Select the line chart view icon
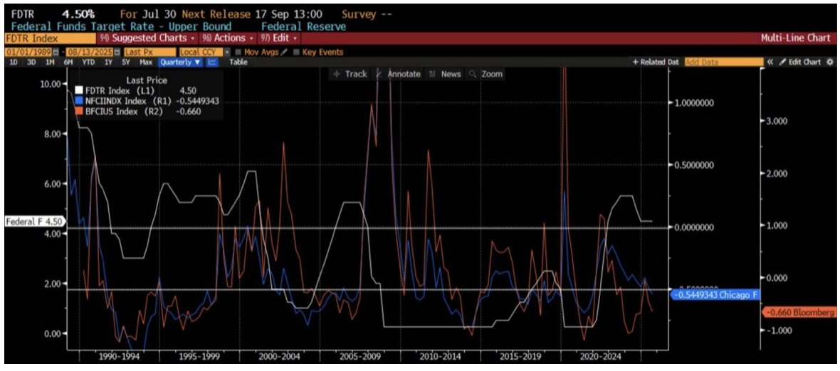This screenshot has width=840, height=371. click(x=212, y=63)
